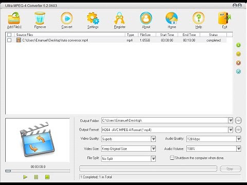Click the preview seek slider handle

point(8,171)
